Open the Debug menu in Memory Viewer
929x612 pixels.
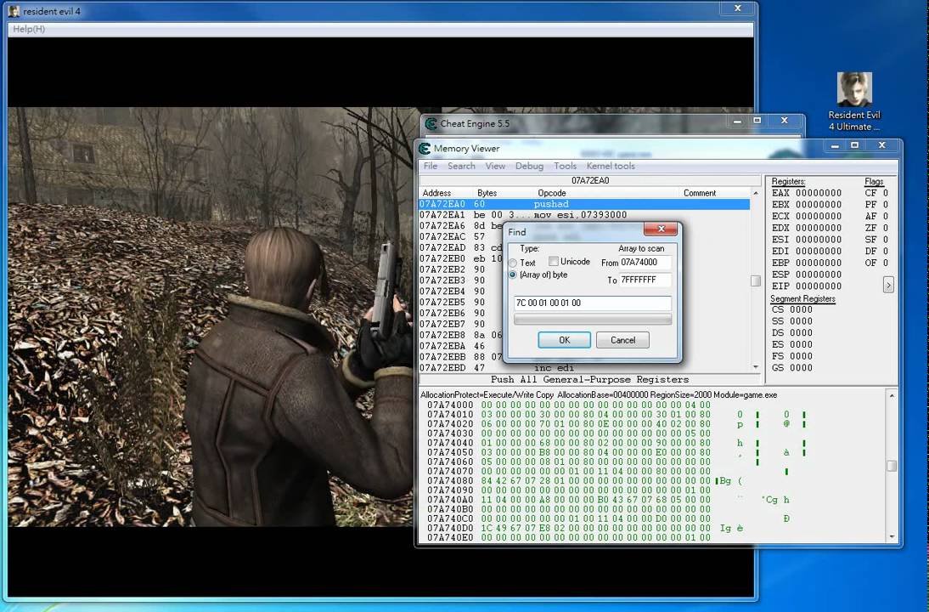pos(529,166)
